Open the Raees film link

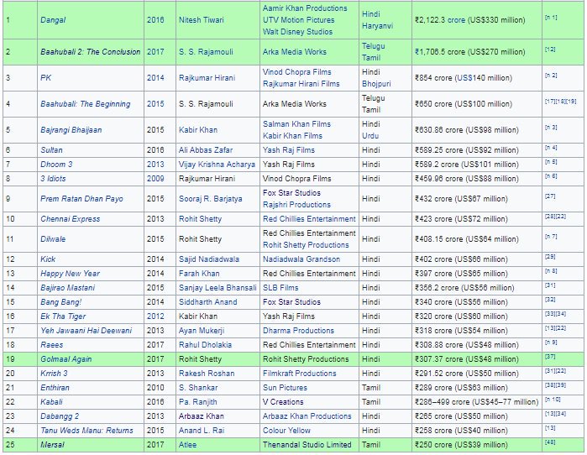pos(52,345)
